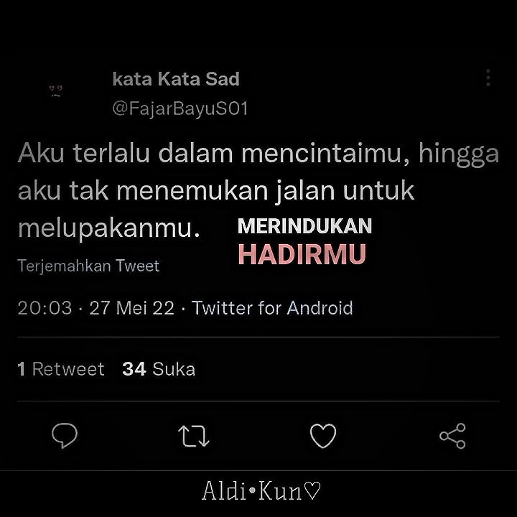This screenshot has height=517, width=517.
Task: Click the 27 Mei 22 date
Action: click(x=132, y=308)
